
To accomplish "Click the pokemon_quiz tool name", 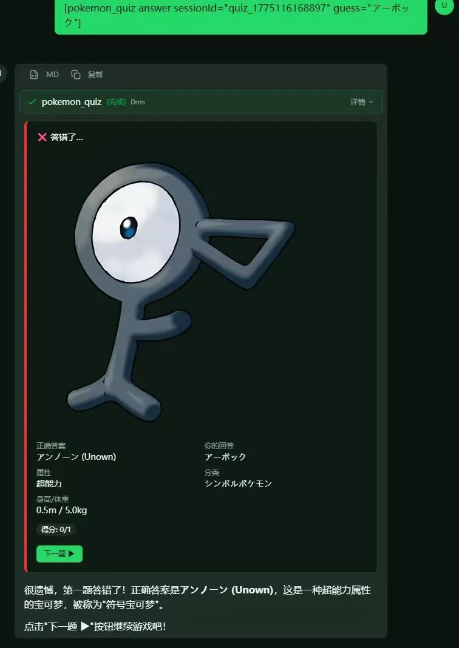I will 72,102.
